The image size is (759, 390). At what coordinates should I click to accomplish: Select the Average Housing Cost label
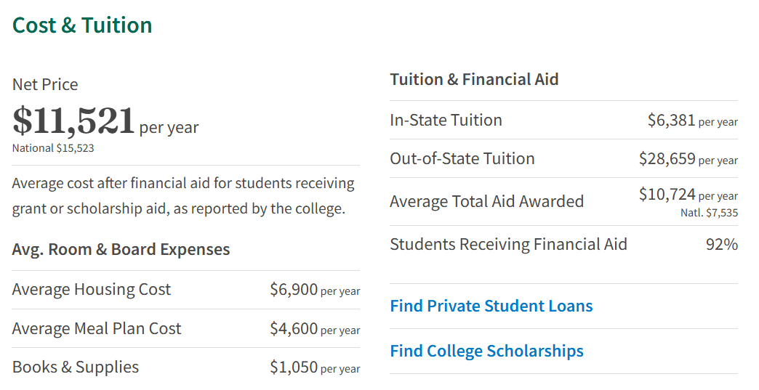91,289
